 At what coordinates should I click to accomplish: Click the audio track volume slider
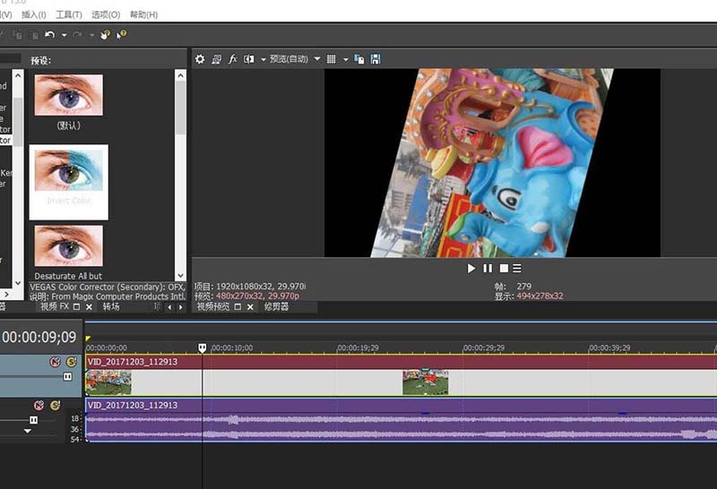(34, 419)
